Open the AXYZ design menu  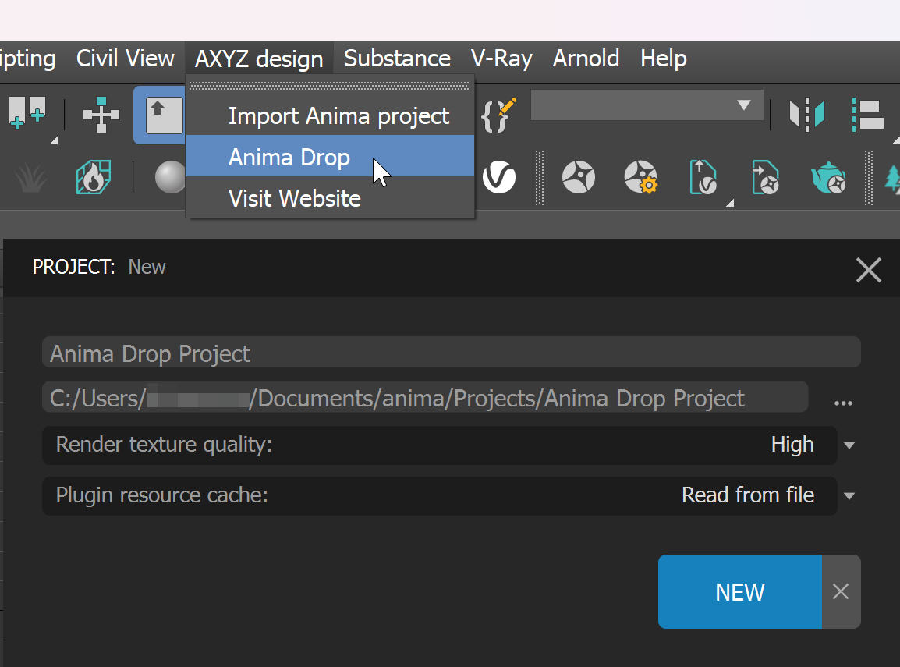tap(259, 59)
